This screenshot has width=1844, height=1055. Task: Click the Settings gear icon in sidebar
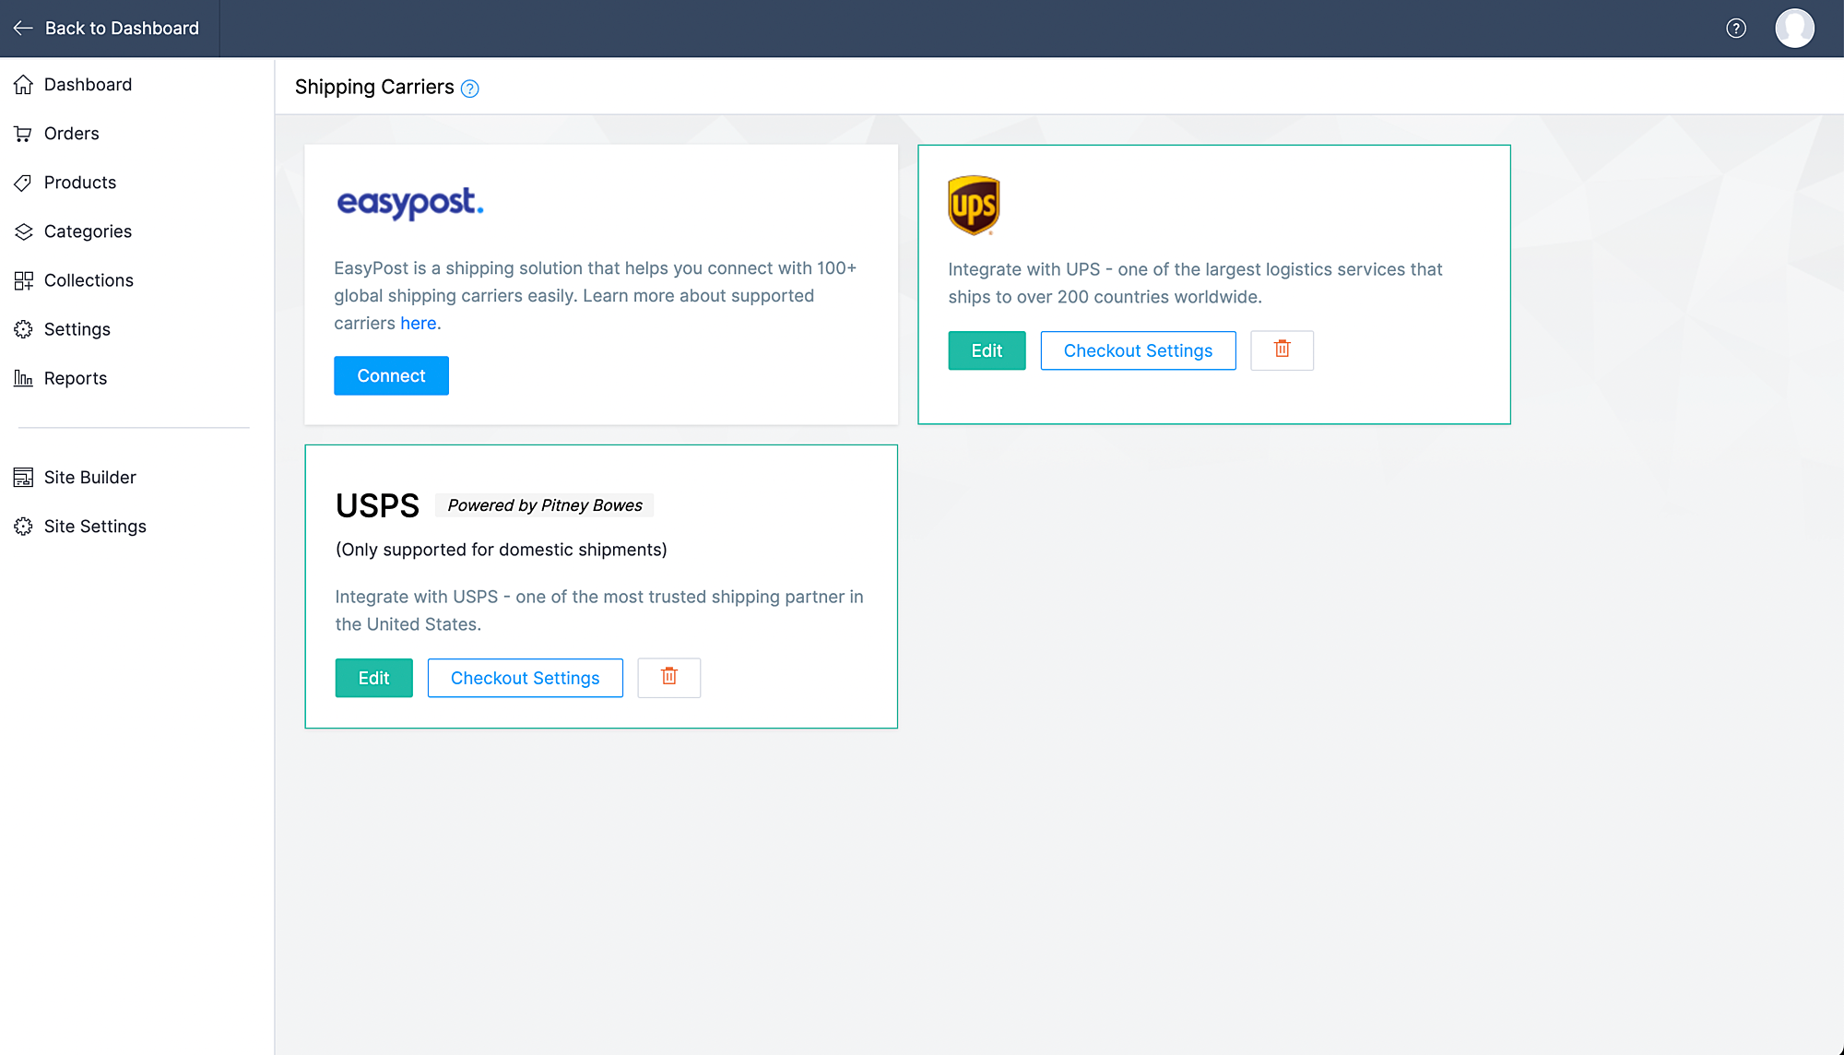coord(24,329)
